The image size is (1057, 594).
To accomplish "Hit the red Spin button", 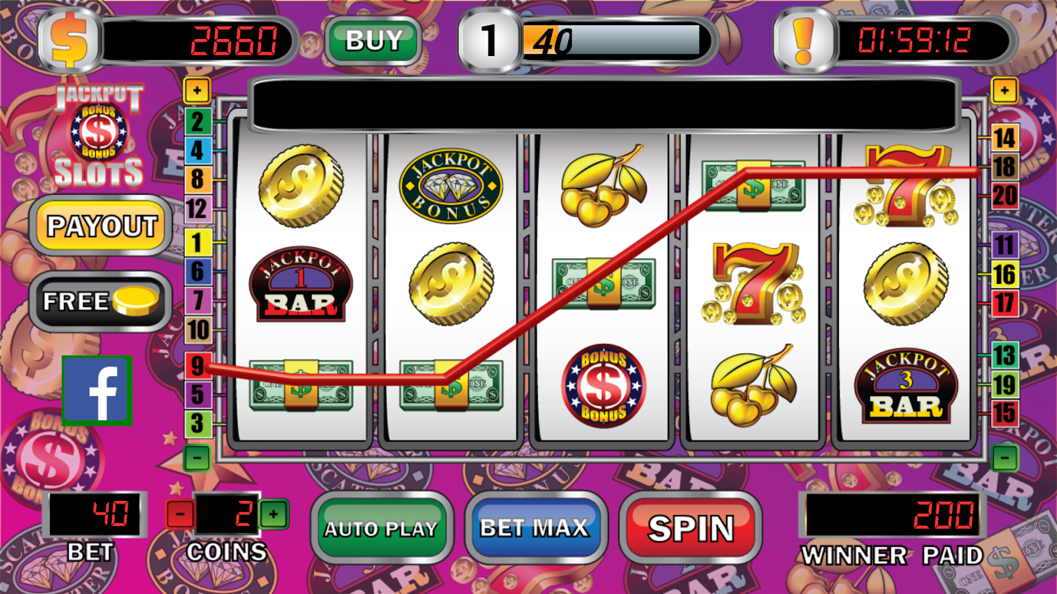I will click(690, 528).
